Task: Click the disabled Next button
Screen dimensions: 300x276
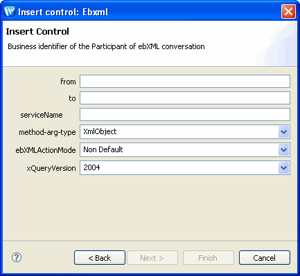Action: (x=152, y=258)
